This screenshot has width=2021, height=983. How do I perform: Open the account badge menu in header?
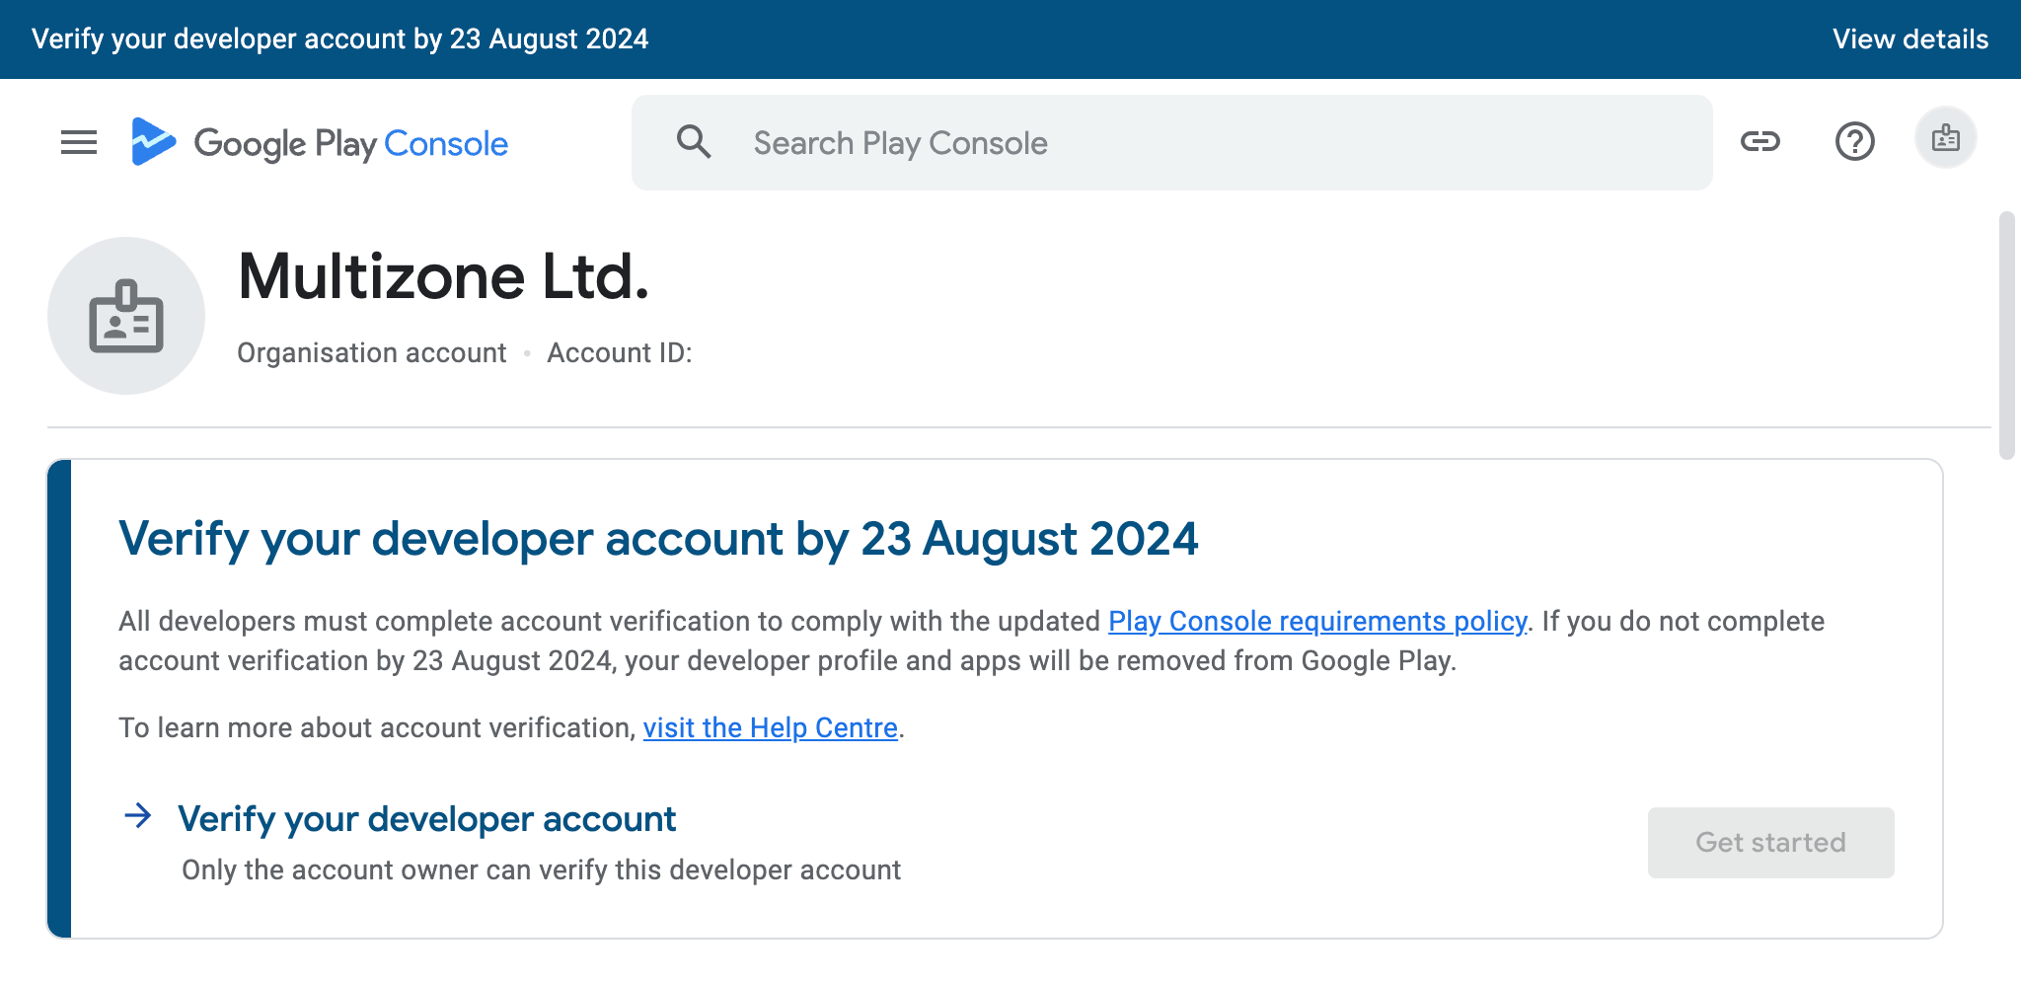tap(1945, 138)
